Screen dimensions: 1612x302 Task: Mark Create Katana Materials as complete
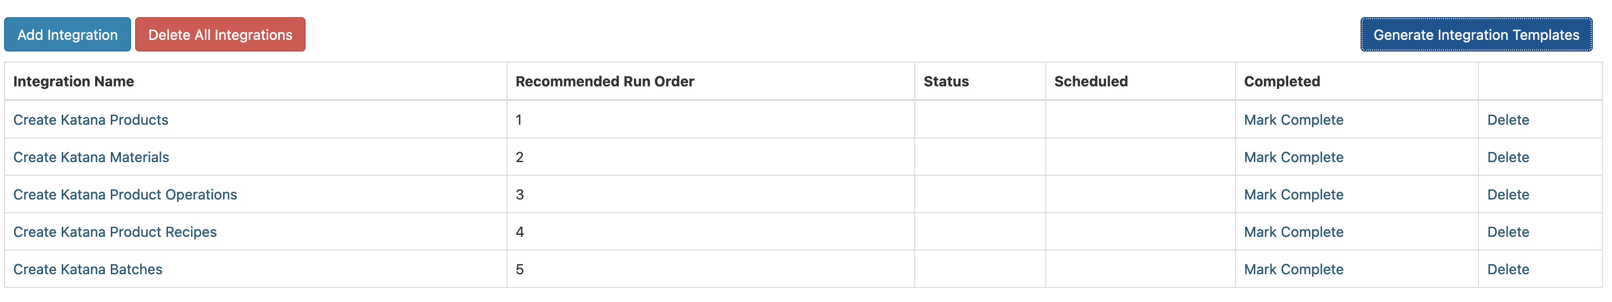(1293, 157)
